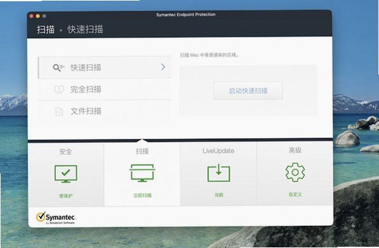Click the 扫描 breadcrumb in header
This screenshot has width=379, height=248.
tap(46, 29)
